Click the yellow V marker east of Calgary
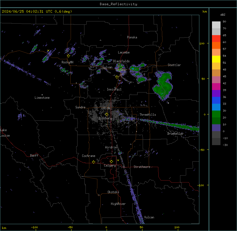This screenshot has width=237, height=231. [118, 160]
